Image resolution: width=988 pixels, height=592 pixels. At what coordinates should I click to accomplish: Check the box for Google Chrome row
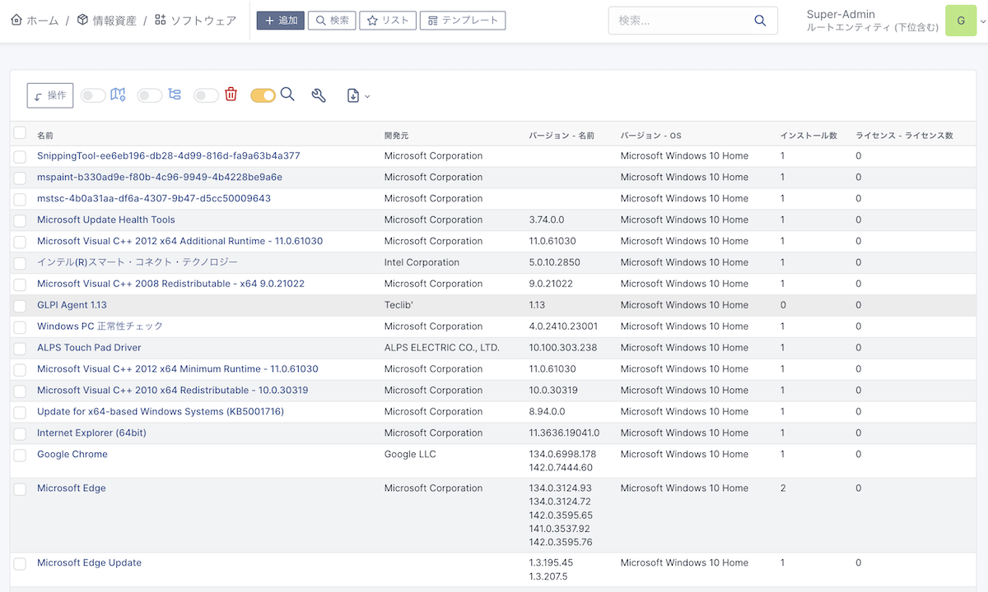pyautogui.click(x=20, y=455)
